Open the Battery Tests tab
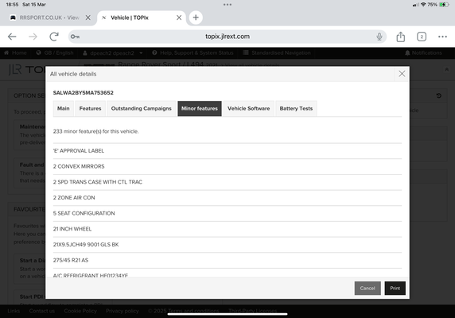 (296, 108)
